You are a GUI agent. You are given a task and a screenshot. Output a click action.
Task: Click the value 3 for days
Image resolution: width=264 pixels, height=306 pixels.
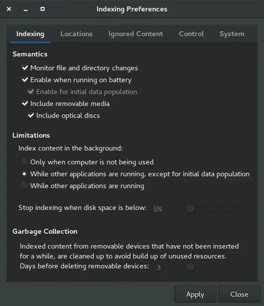coord(158,267)
